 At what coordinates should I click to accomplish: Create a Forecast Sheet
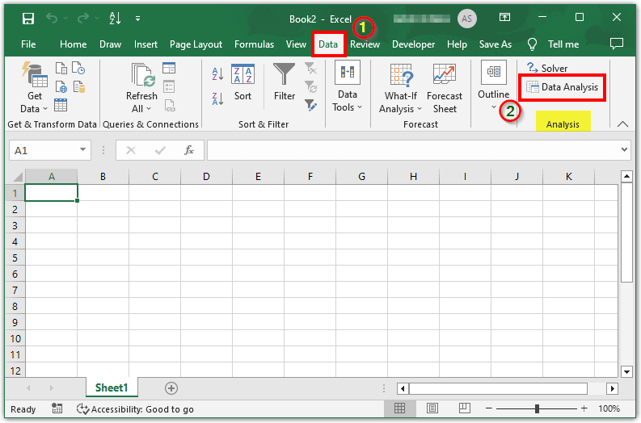pos(445,89)
